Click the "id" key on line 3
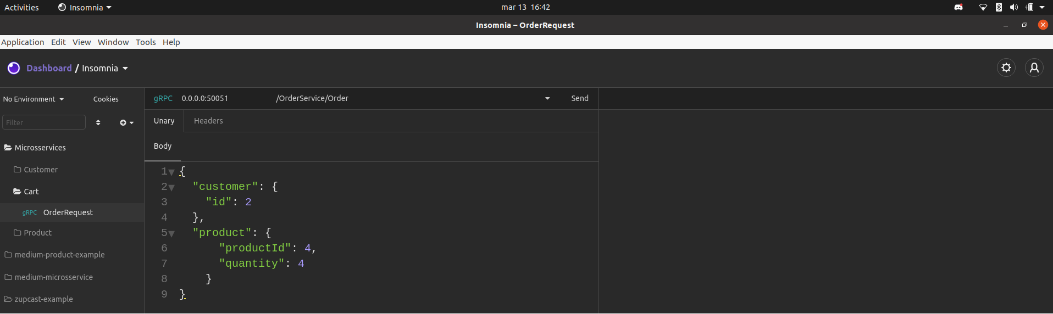Screen dimensions: 1053x314 tap(218, 202)
